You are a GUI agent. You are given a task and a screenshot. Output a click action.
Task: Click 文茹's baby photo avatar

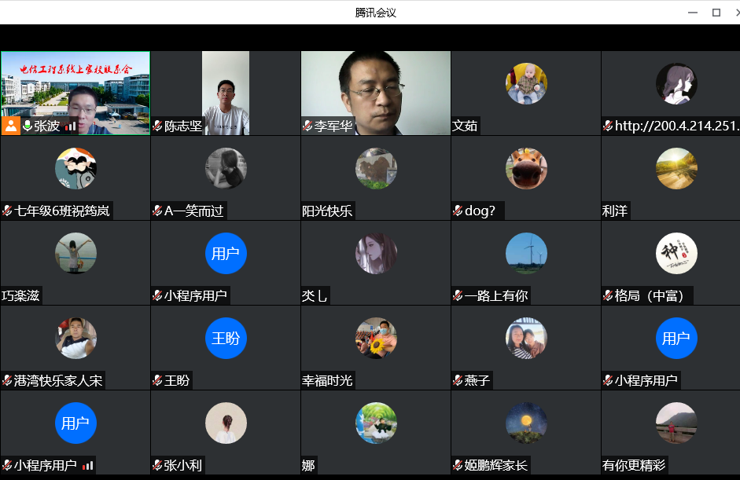point(526,84)
